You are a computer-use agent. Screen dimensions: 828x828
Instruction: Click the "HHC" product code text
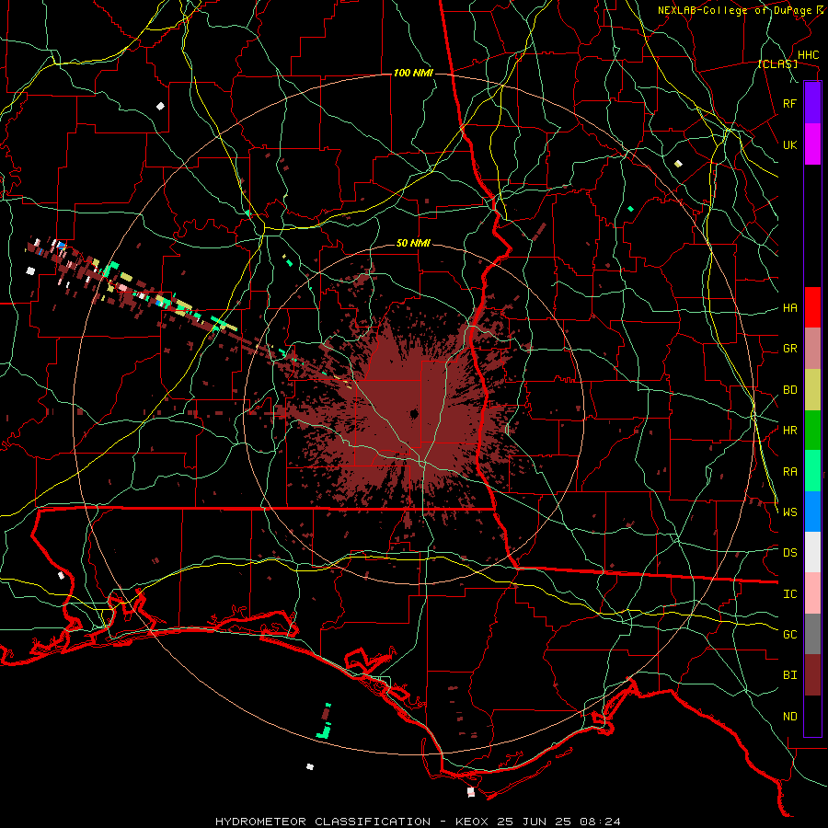pos(808,55)
